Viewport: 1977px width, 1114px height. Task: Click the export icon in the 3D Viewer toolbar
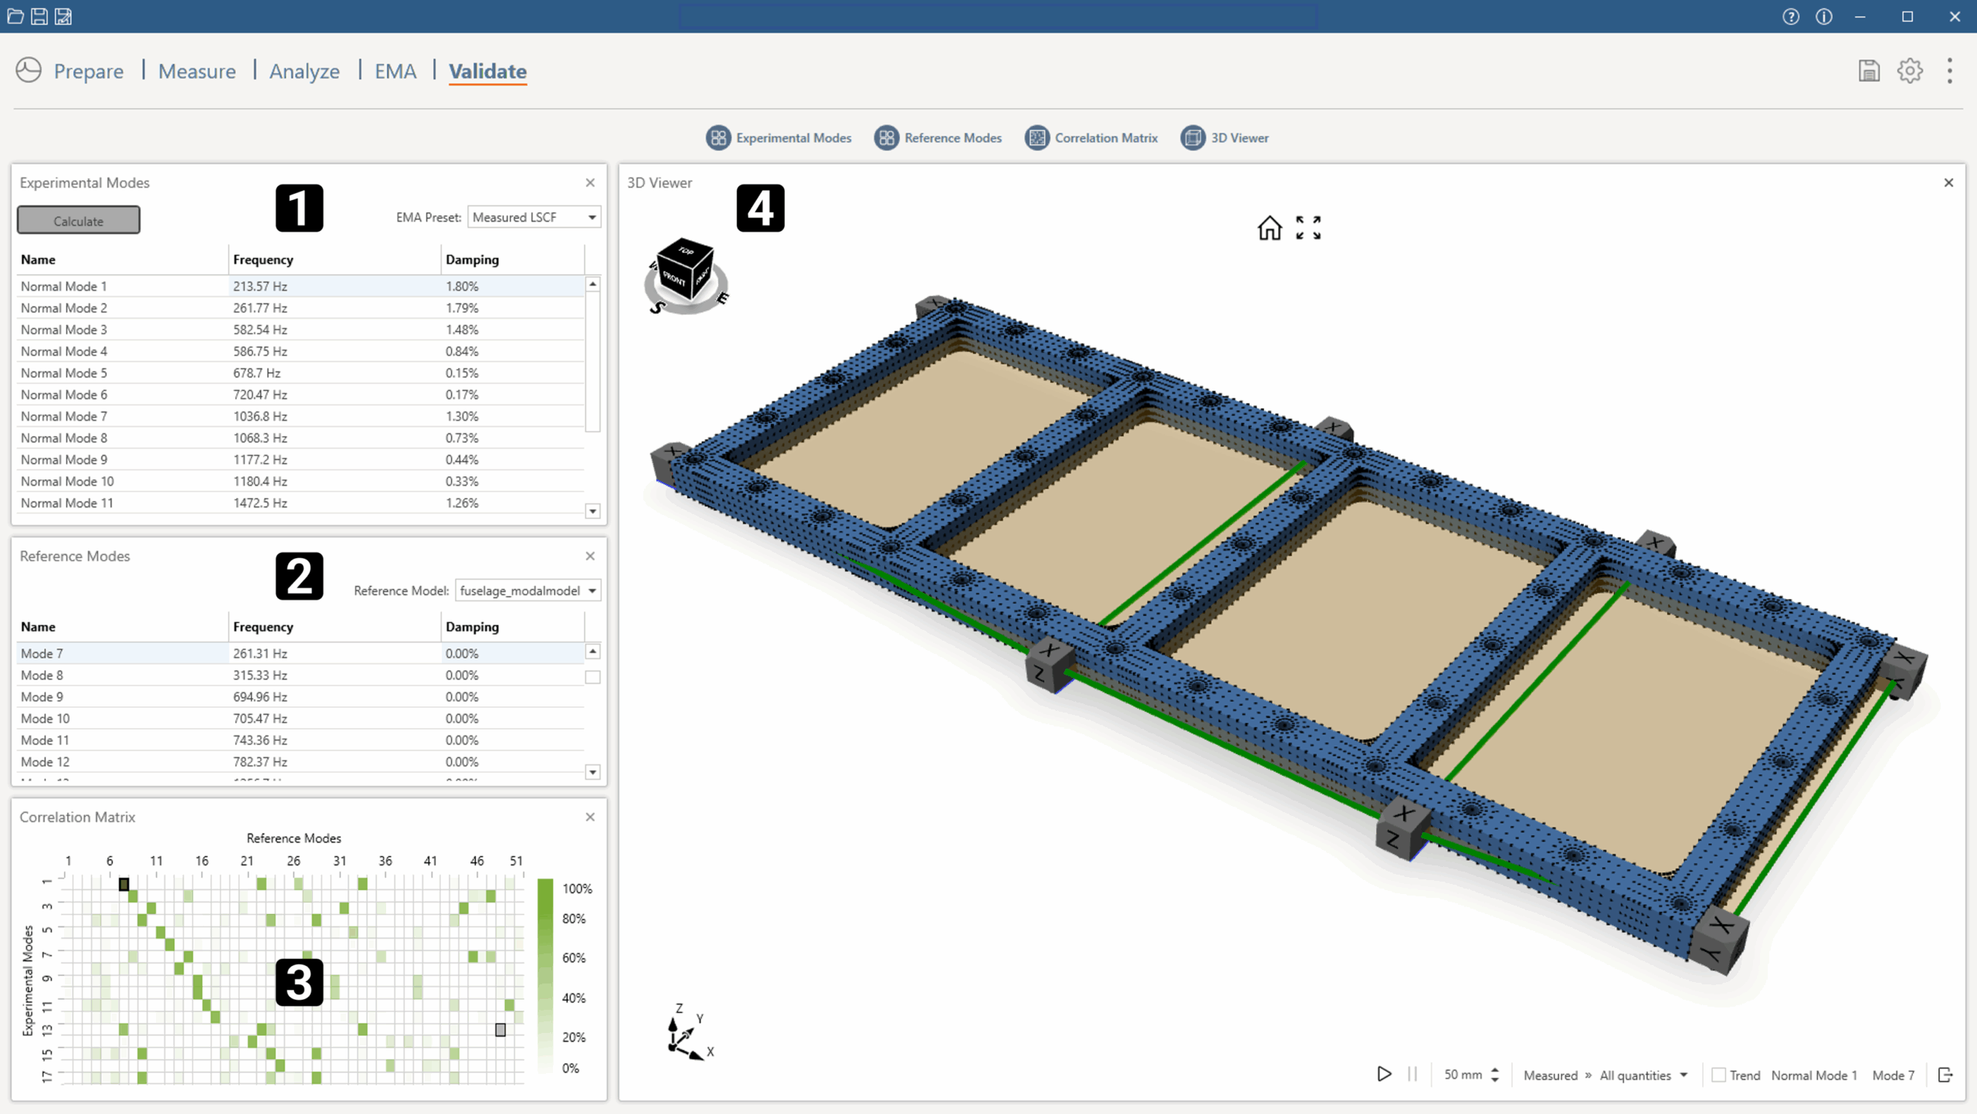pyautogui.click(x=1945, y=1074)
